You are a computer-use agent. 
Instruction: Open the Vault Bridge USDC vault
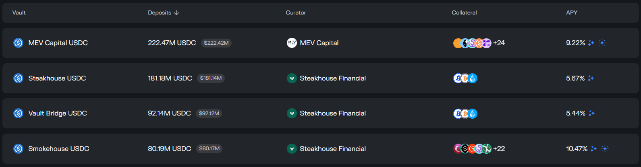(58, 113)
